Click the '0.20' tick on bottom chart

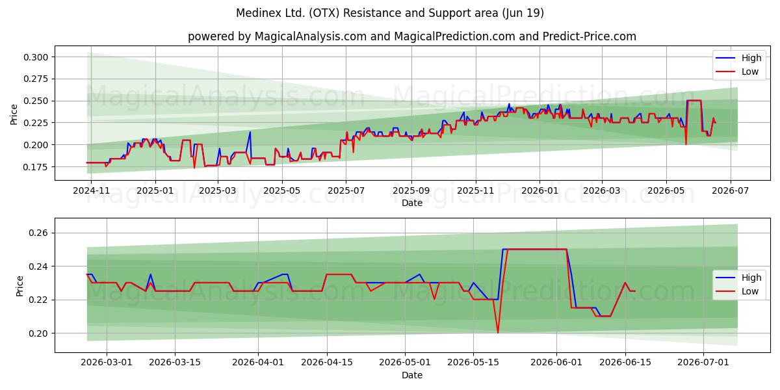click(x=39, y=333)
